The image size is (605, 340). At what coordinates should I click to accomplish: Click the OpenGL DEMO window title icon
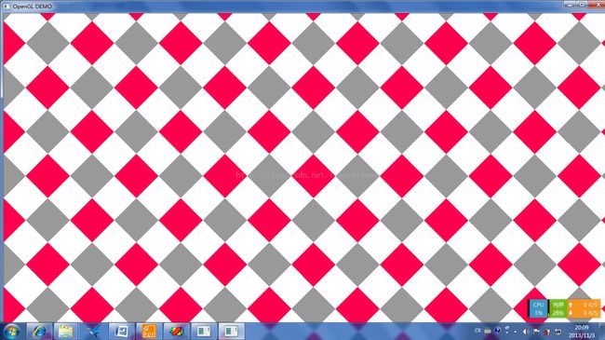(7, 7)
